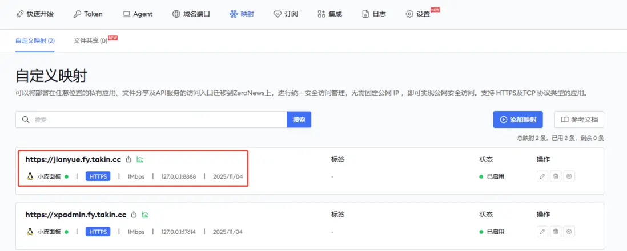
Task: Click the blue 搜索 button
Action: point(299,120)
